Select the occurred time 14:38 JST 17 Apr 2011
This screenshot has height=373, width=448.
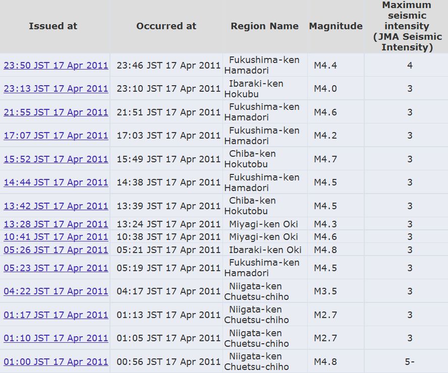169,182
